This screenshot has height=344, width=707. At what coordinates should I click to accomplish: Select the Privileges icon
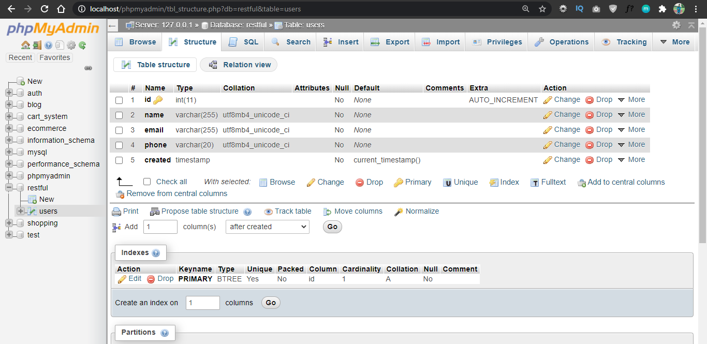click(477, 42)
